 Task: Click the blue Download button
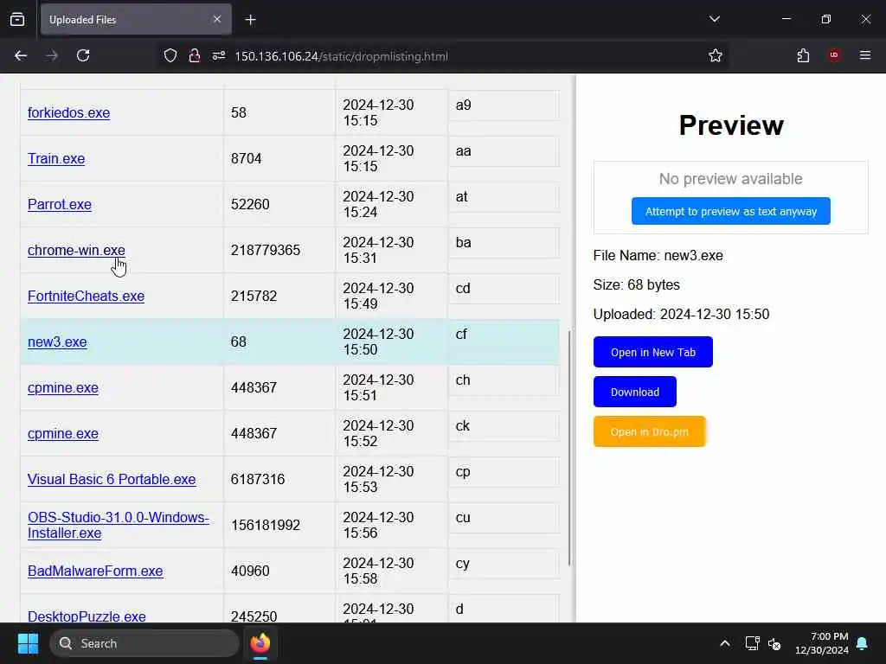(x=634, y=392)
